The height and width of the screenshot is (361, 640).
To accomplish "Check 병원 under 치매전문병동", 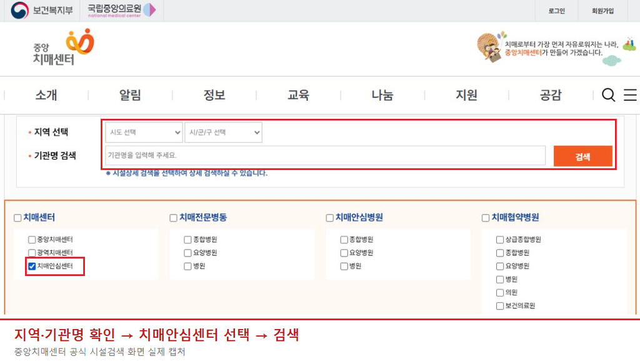I will [x=187, y=267].
